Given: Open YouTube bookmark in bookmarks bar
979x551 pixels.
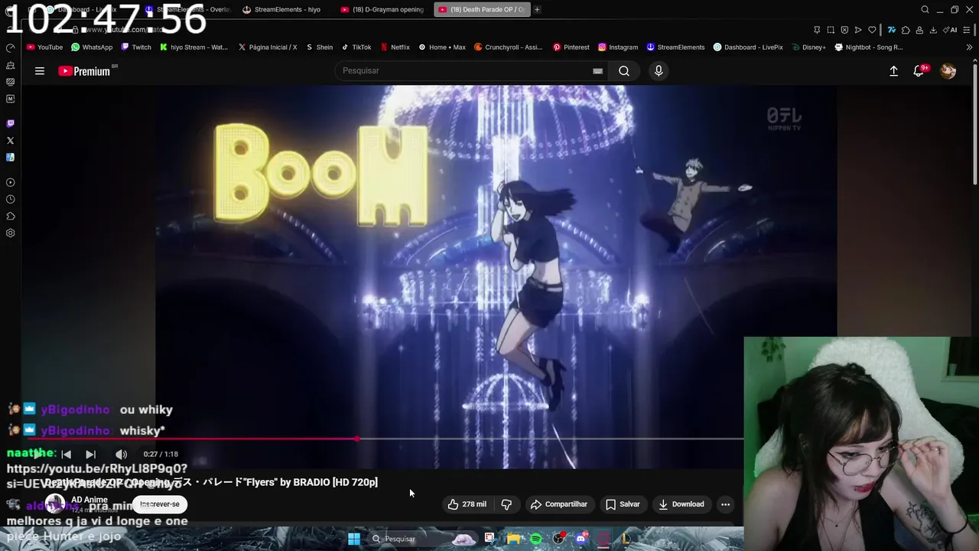Looking at the screenshot, I should tap(44, 47).
